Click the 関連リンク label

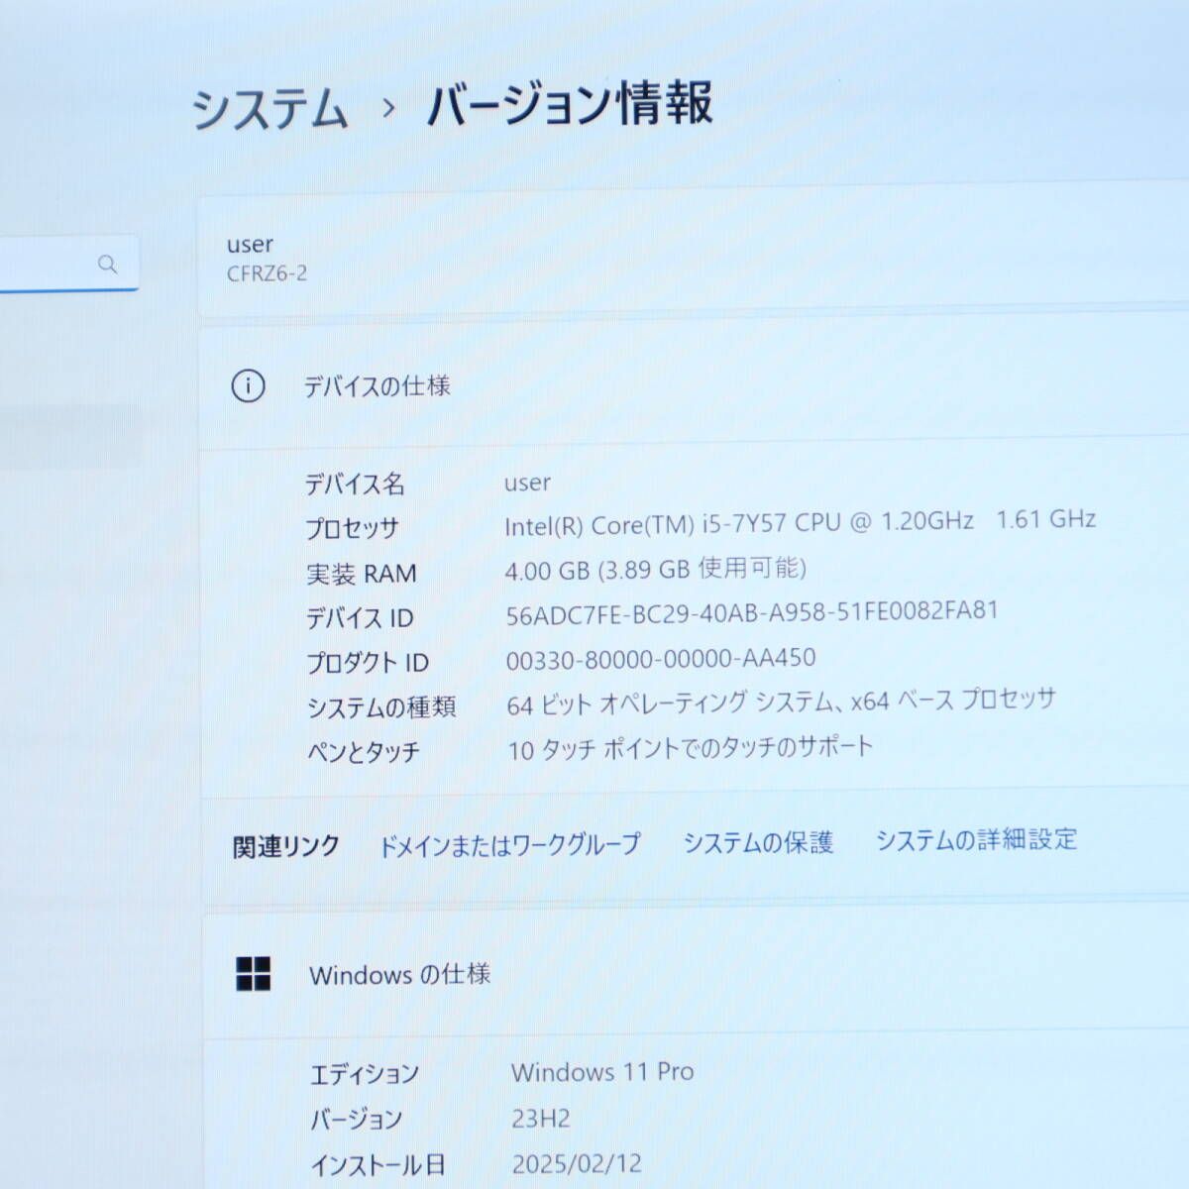click(x=286, y=846)
